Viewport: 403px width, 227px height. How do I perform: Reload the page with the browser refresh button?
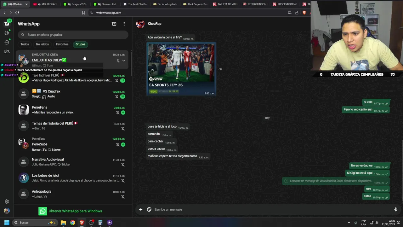[17, 13]
